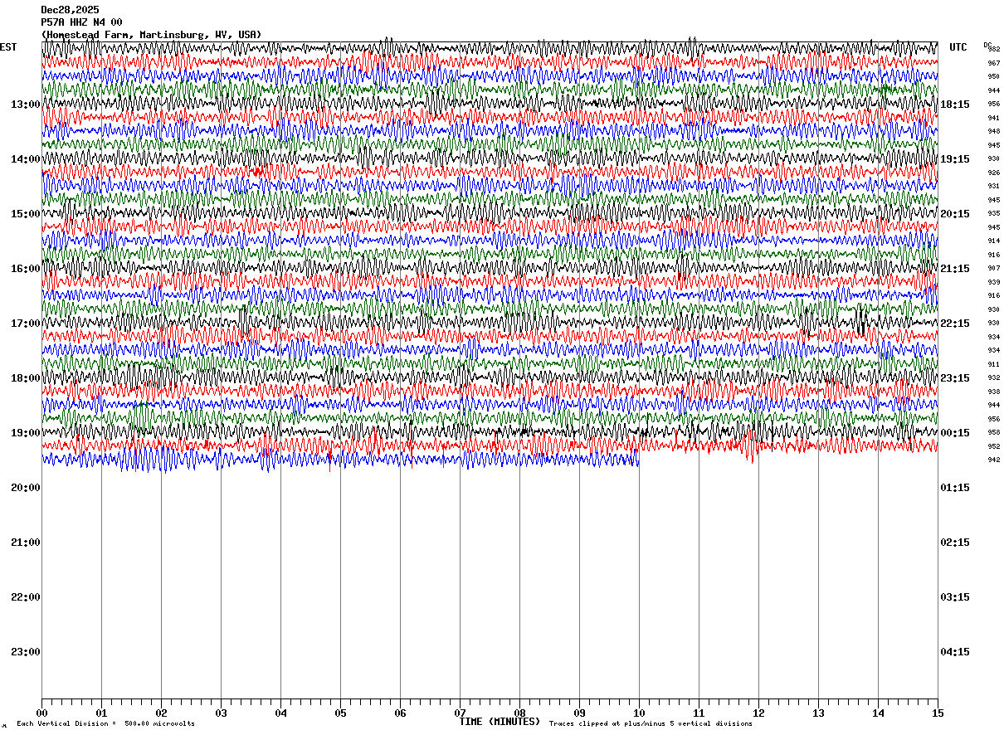Click the 18:15 UTC time label
The image size is (1004, 735).
pyautogui.click(x=954, y=105)
